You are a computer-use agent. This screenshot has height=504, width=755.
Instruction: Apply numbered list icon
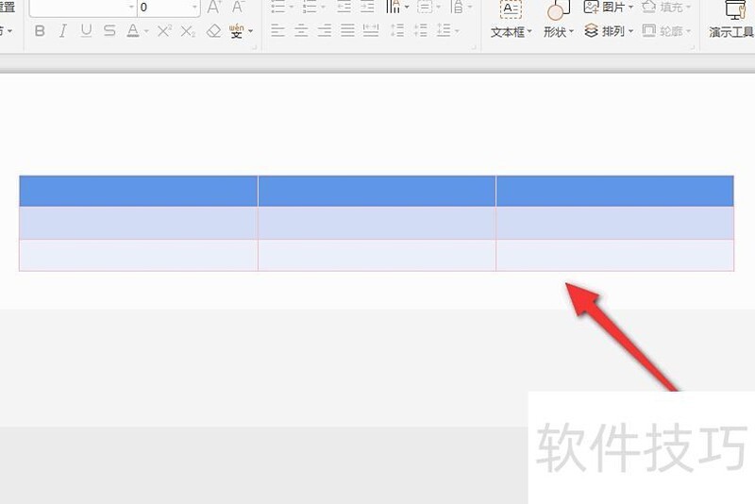(x=310, y=7)
